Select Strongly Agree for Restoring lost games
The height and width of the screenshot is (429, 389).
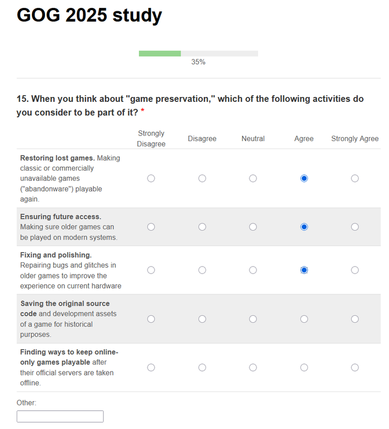click(355, 179)
